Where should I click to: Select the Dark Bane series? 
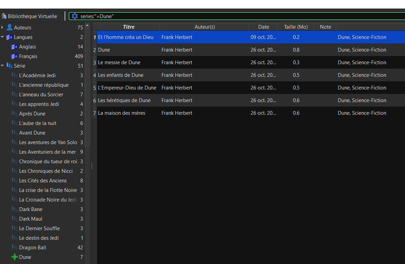click(30, 209)
